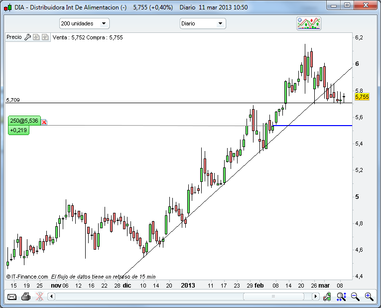Click the envelope mail icon
Viewport: 381px width, 308px height.
[x=11, y=297]
